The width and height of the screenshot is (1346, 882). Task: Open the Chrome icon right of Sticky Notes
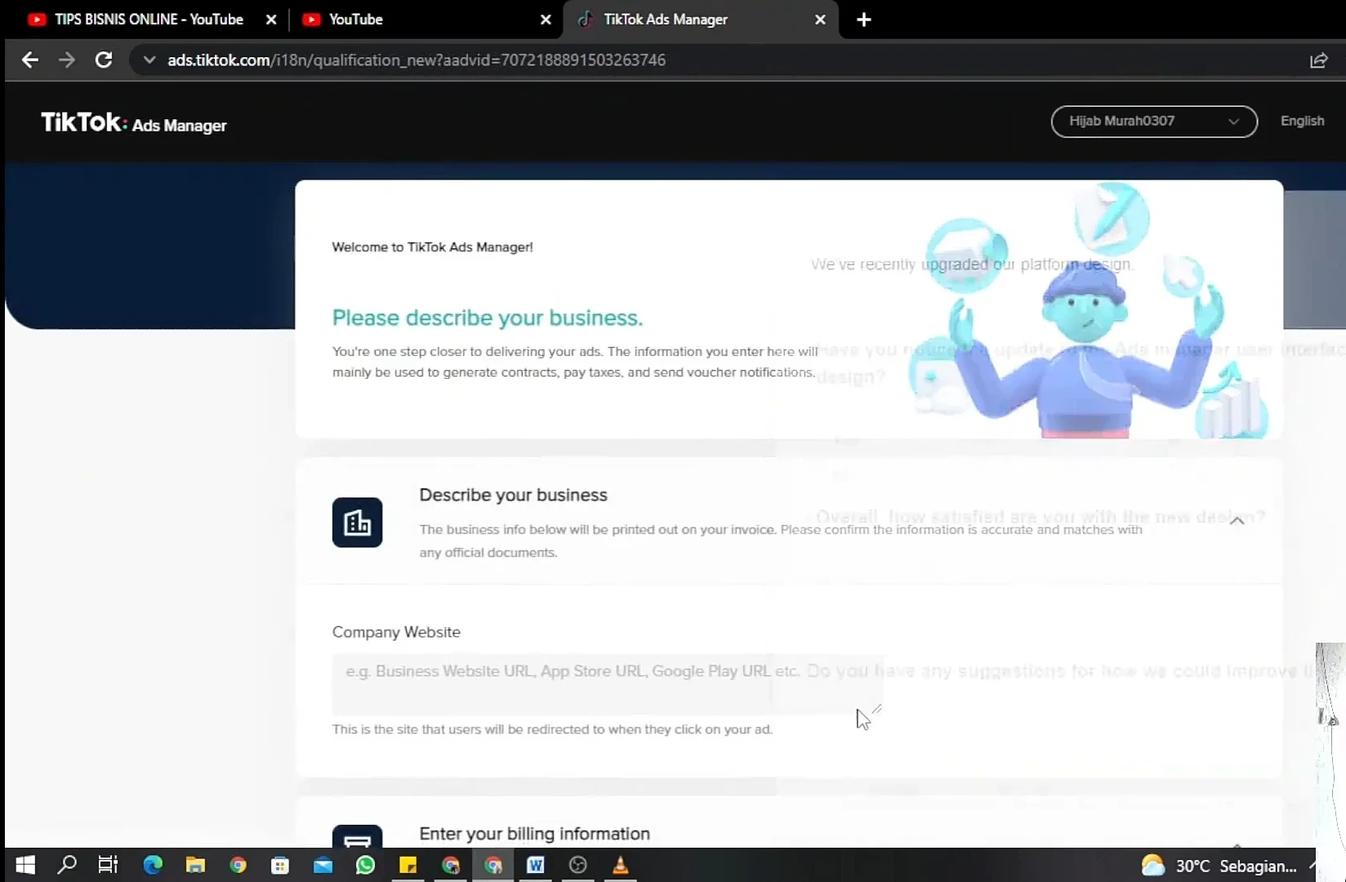(450, 865)
